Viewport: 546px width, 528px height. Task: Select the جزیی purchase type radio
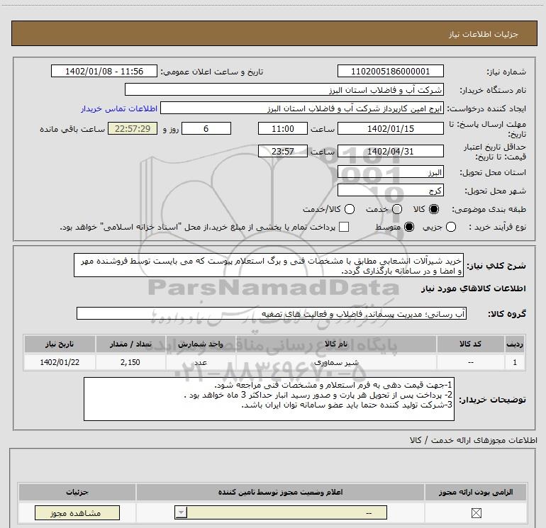(x=451, y=227)
